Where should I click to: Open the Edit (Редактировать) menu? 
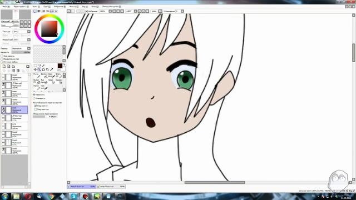pos(21,7)
